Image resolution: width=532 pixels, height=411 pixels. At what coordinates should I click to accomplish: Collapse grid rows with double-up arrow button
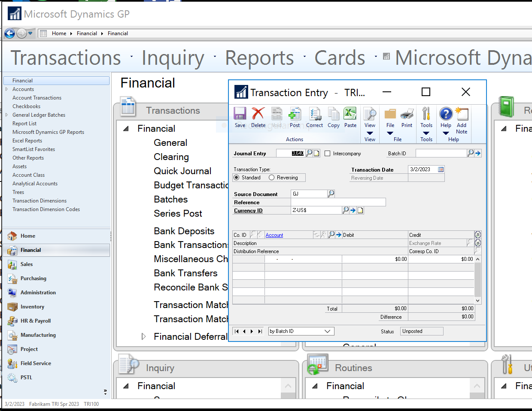[x=478, y=235]
